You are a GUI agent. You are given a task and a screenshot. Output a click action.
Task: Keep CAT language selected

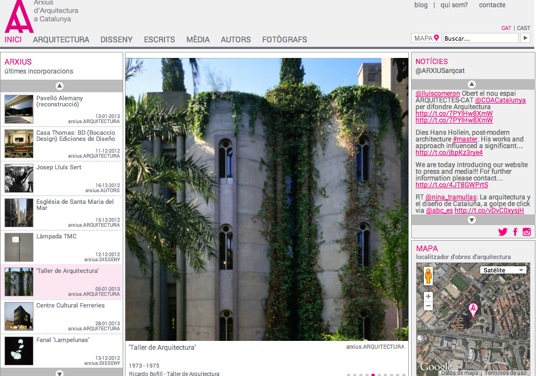506,27
